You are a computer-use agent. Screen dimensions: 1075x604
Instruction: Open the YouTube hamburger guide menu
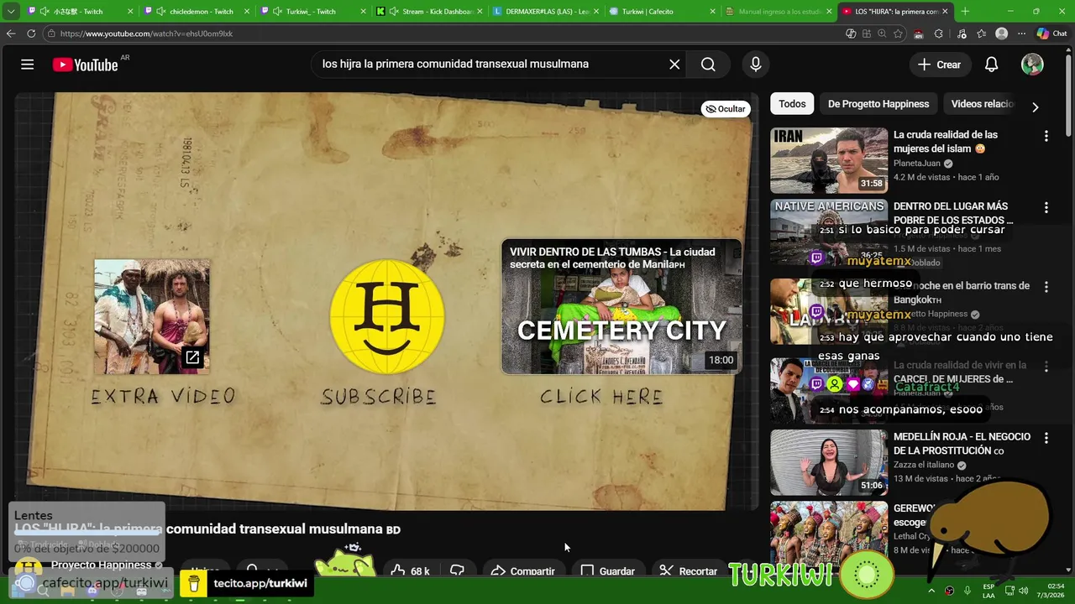click(27, 65)
